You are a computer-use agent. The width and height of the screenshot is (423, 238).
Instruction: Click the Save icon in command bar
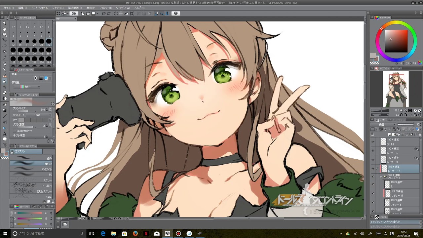pos(94,14)
